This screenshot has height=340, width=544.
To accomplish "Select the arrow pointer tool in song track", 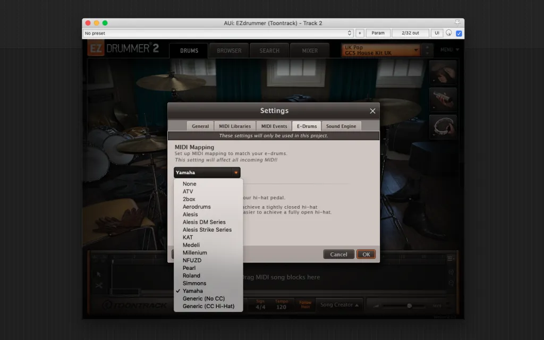I will point(99,275).
